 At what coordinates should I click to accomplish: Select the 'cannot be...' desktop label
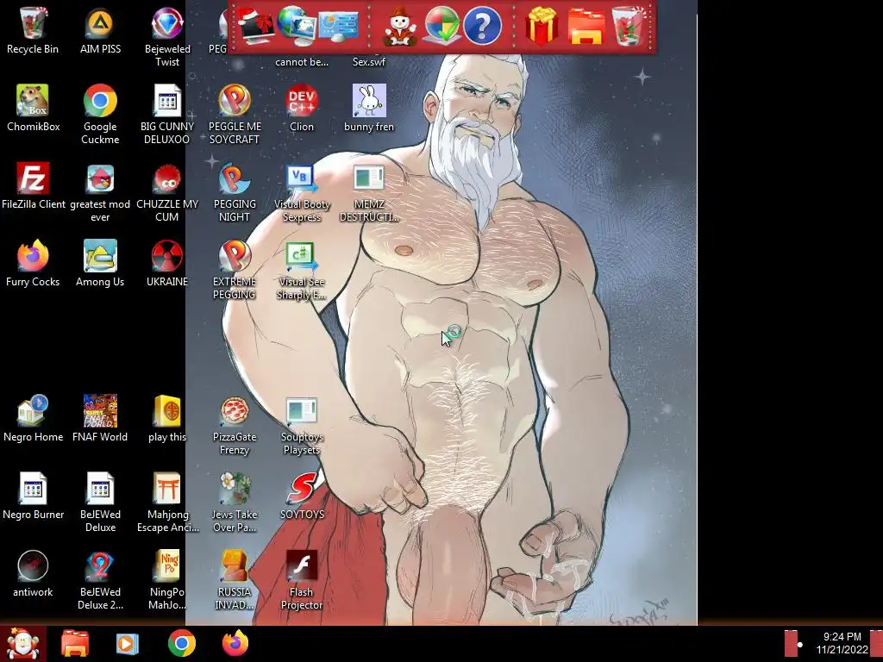click(302, 62)
